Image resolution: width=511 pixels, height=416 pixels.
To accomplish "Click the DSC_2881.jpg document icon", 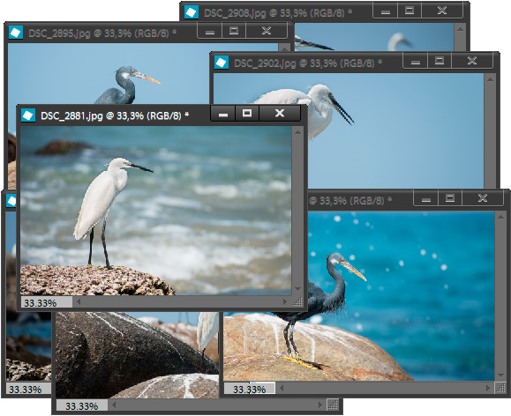I will 28,115.
